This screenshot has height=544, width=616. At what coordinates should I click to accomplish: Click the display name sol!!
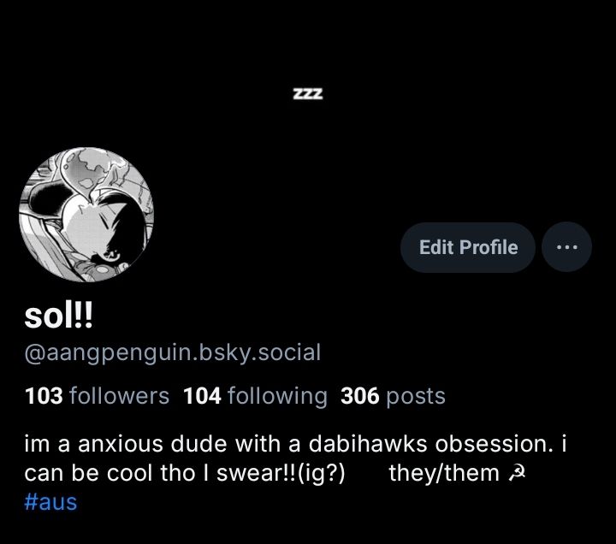tap(58, 316)
